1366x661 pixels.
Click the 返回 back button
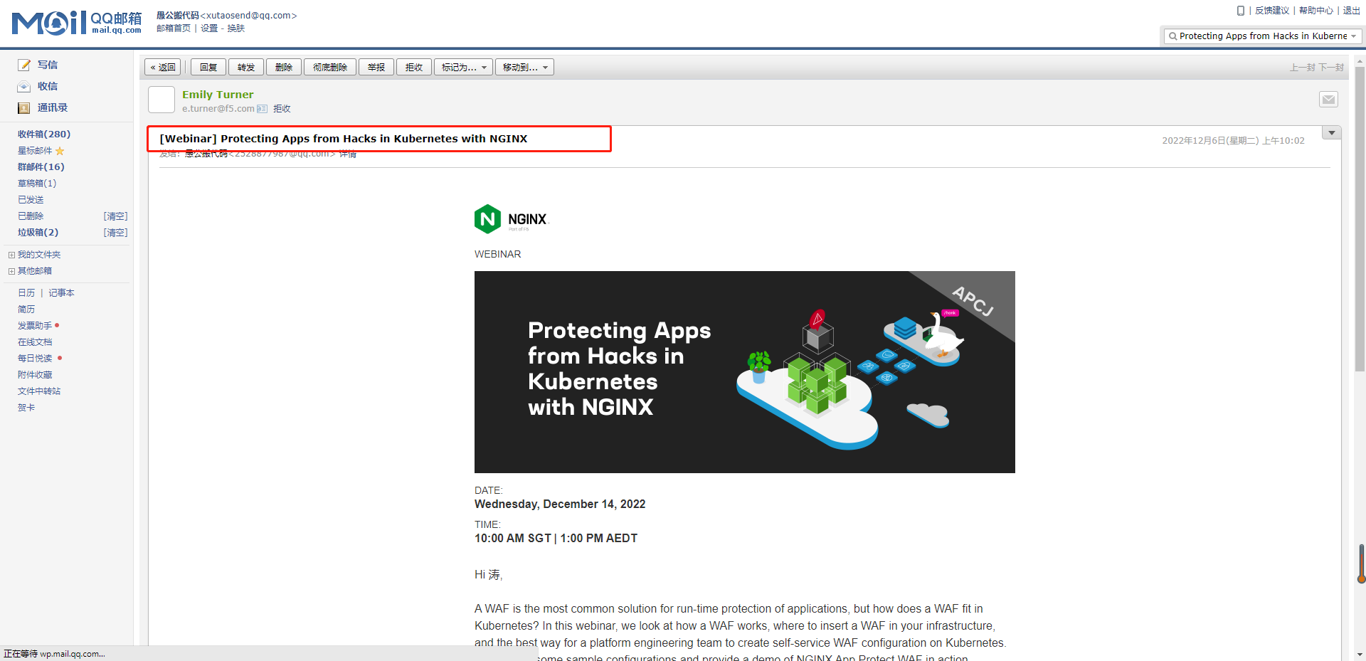coord(163,67)
